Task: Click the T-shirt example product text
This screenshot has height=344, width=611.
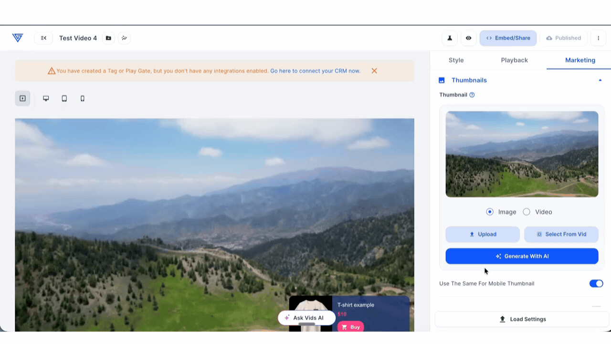Action: tap(356, 305)
